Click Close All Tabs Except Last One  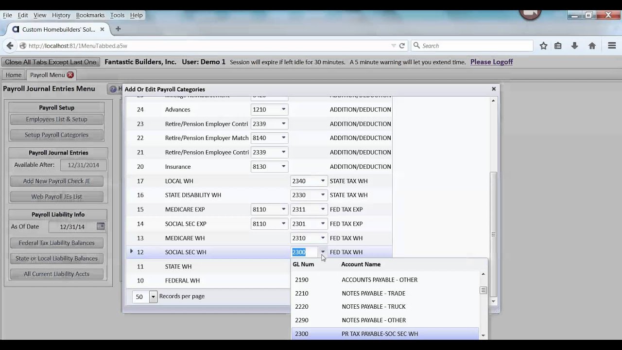pos(51,62)
